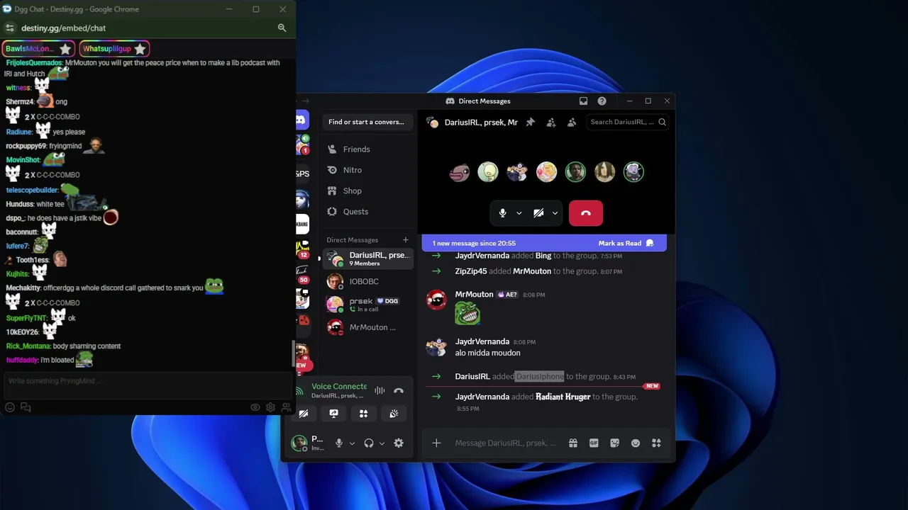Click MrMouton's username in the chat
Viewport: 908px width, 510px height.
tap(474, 295)
